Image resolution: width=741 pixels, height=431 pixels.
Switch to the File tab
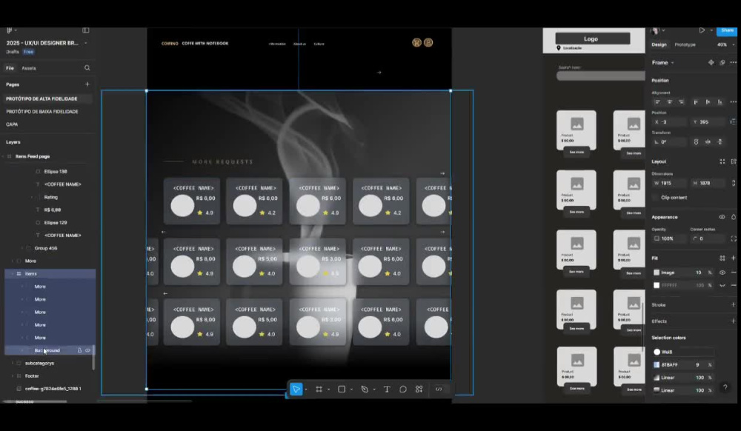click(x=10, y=68)
